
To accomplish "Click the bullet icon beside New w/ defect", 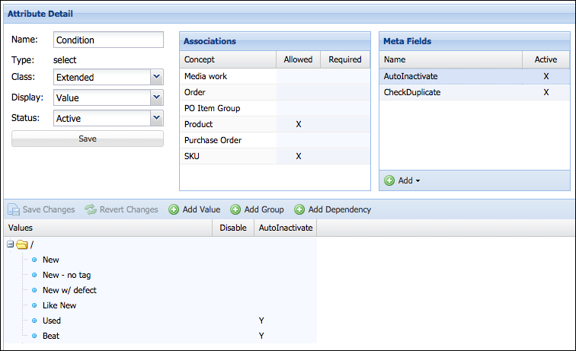I will (x=34, y=290).
